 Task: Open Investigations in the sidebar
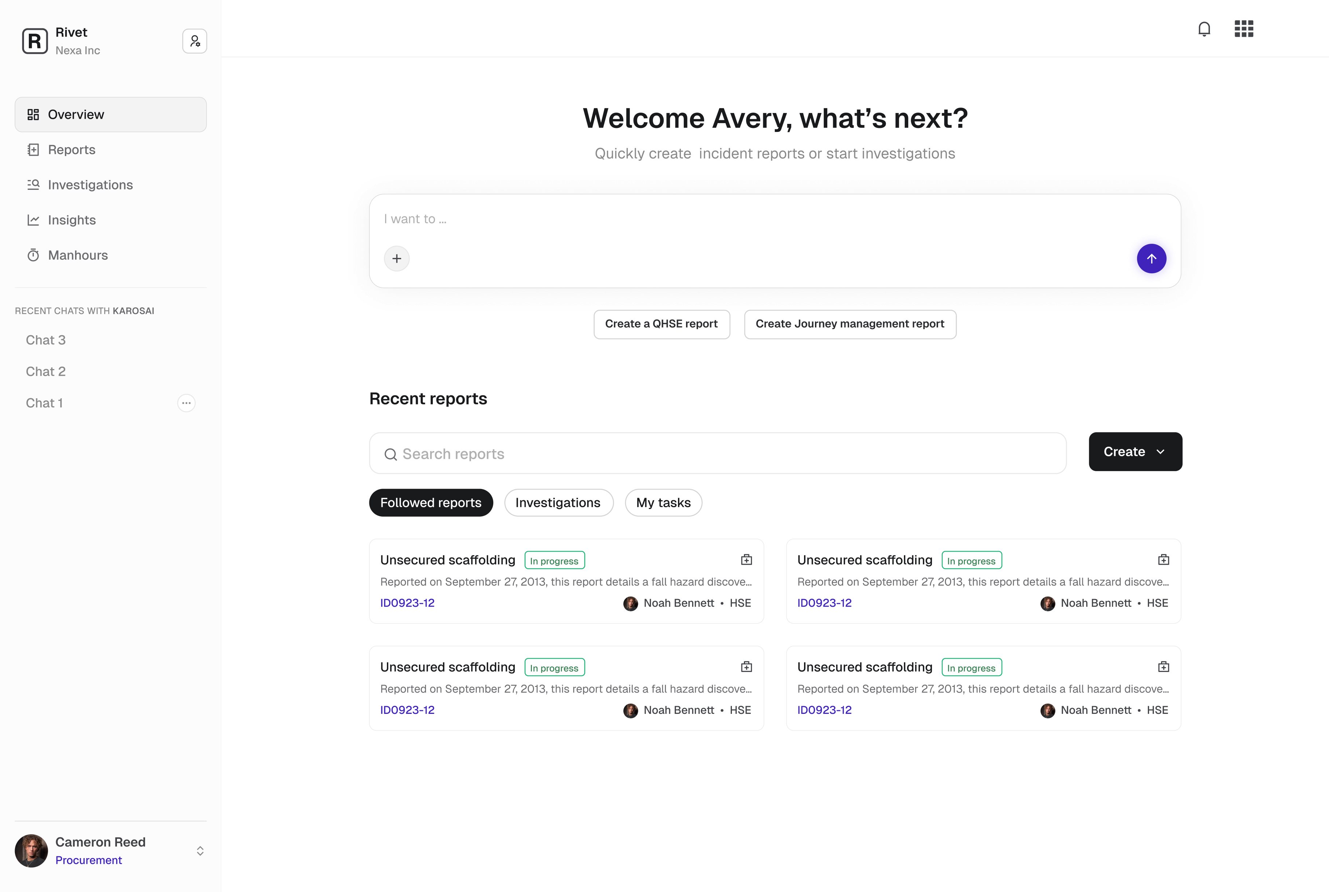pos(110,185)
